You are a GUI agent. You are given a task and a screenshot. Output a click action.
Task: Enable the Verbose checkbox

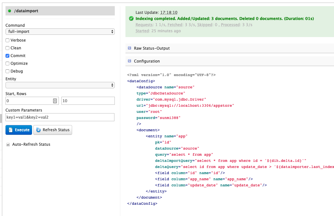click(7, 40)
